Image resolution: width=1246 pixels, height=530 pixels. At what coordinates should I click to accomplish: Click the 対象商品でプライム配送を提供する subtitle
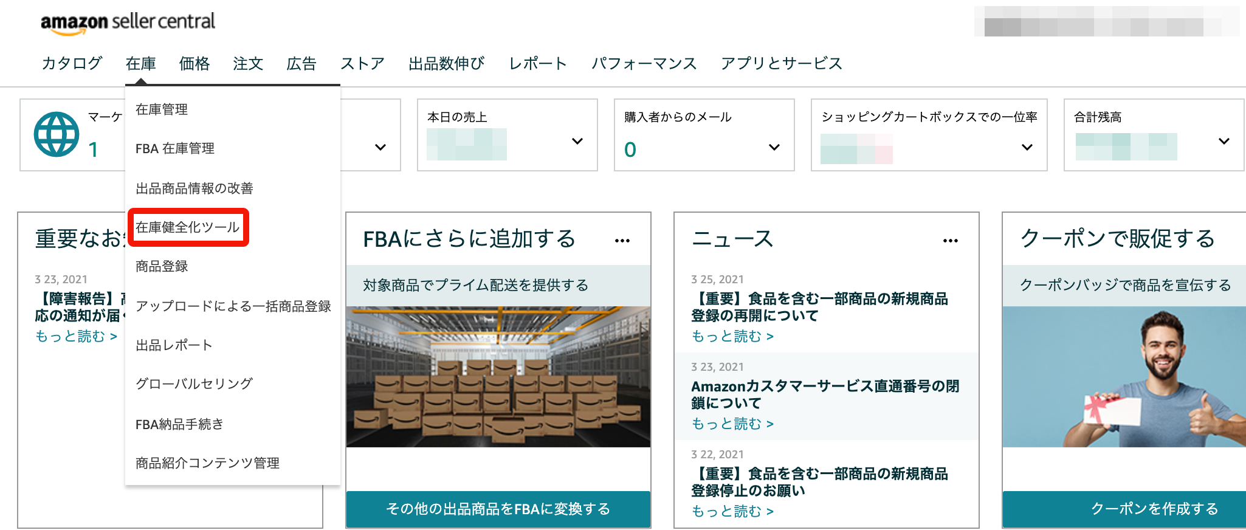coord(476,285)
